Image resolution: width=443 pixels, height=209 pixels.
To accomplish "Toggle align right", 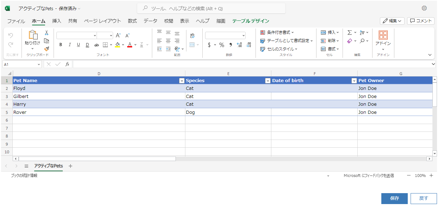I will (x=177, y=41).
